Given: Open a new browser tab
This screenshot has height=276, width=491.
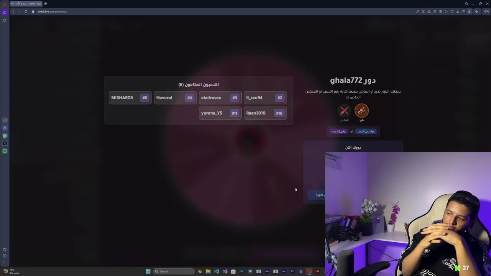Looking at the screenshot, I should pyautogui.click(x=45, y=3).
